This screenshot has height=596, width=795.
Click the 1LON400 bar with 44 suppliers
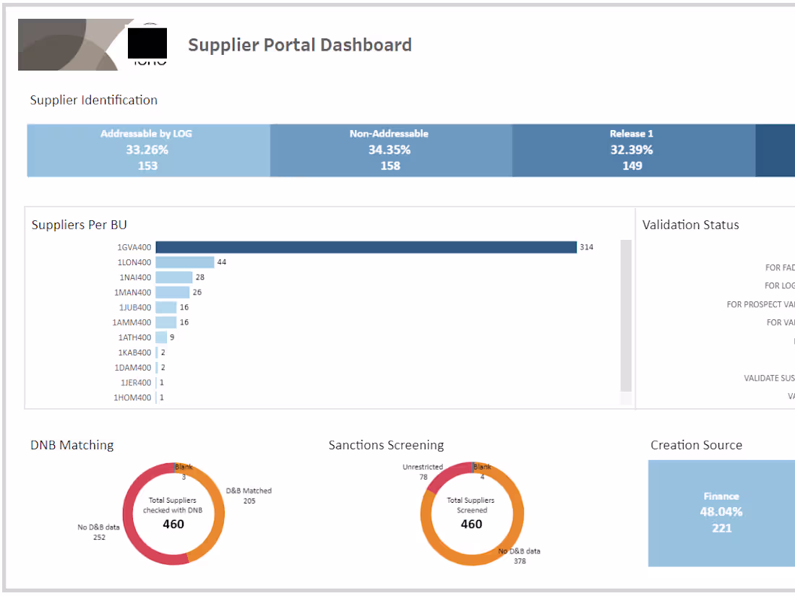[185, 262]
